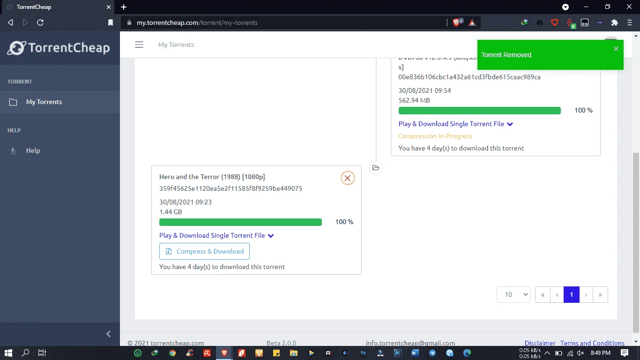This screenshot has width=640, height=360.
Task: Click the hash 00e836b106cbc1a432a61cd3fbde615caac989ca
Action: pos(469,77)
